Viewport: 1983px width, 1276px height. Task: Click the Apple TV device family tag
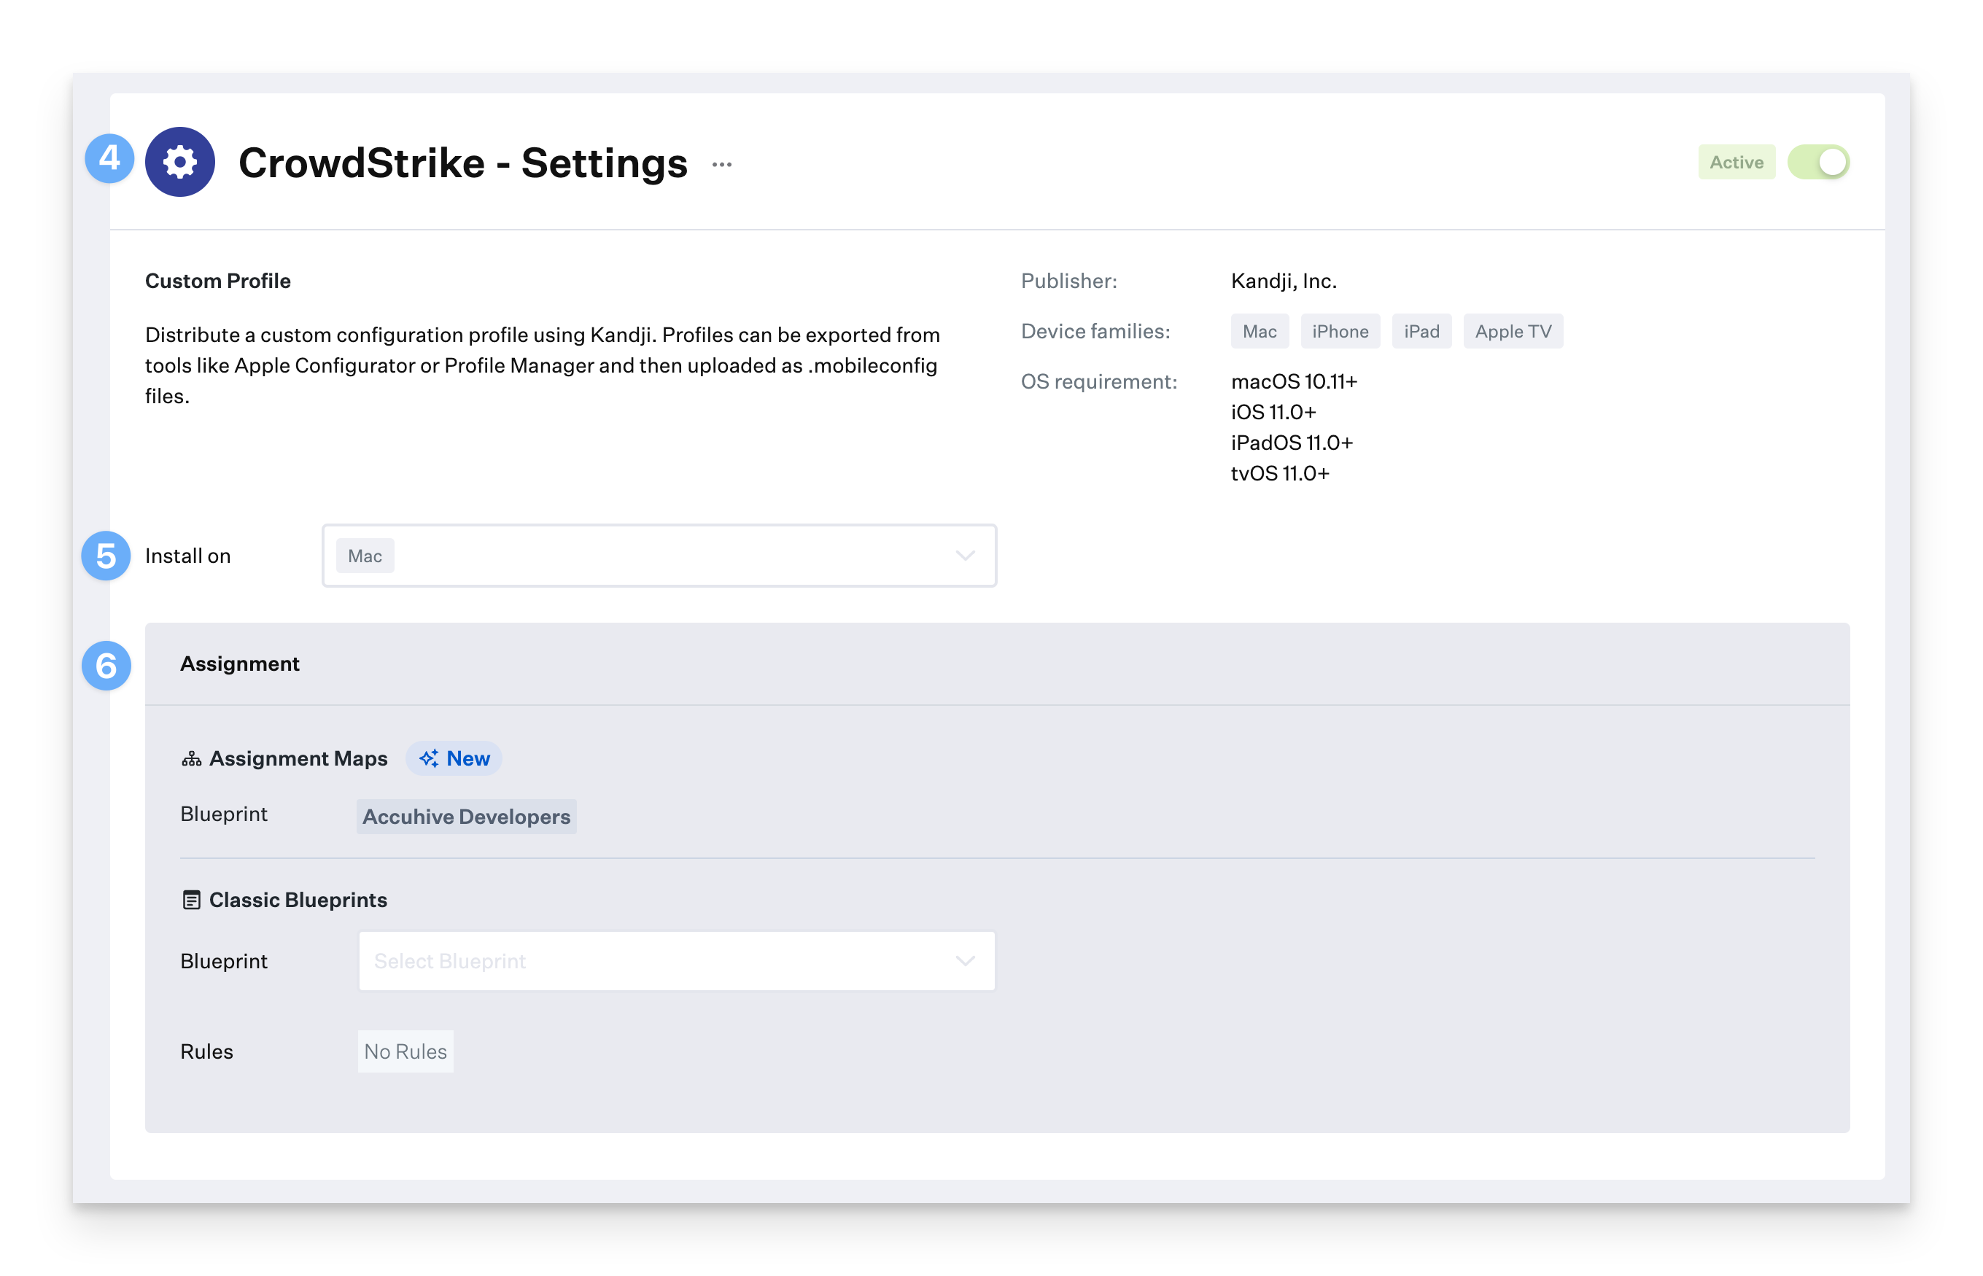click(1513, 332)
